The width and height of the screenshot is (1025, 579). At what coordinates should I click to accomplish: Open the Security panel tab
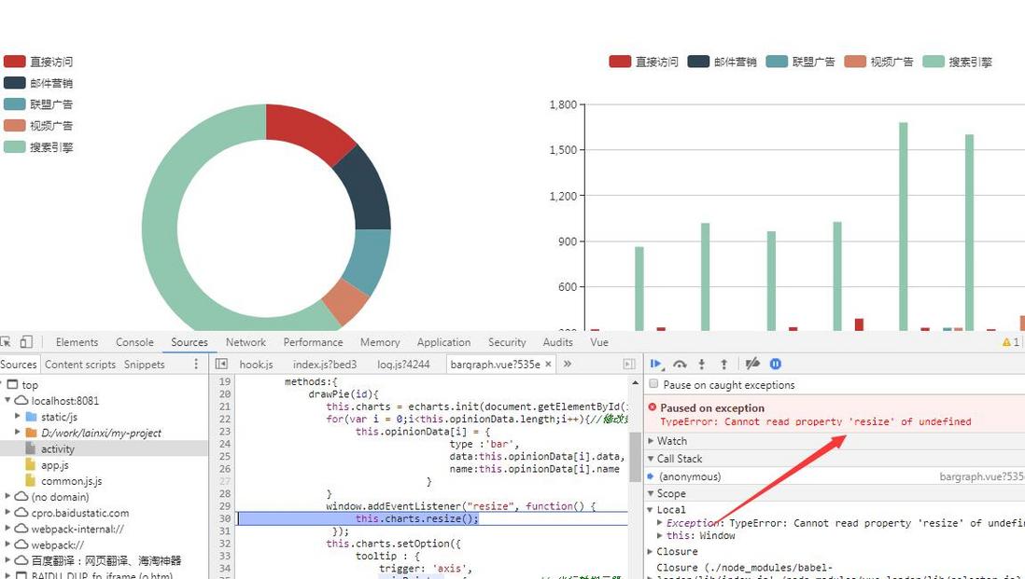click(507, 342)
